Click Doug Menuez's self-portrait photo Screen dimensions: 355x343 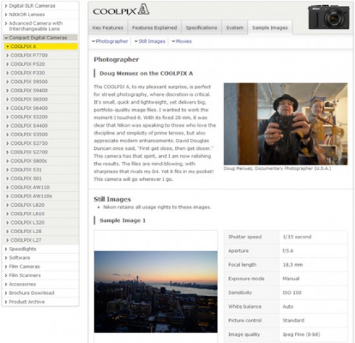tap(285, 124)
